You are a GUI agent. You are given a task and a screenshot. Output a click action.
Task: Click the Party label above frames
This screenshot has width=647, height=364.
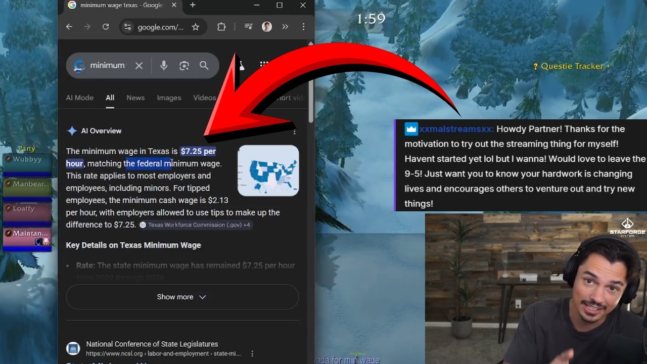[x=26, y=149]
